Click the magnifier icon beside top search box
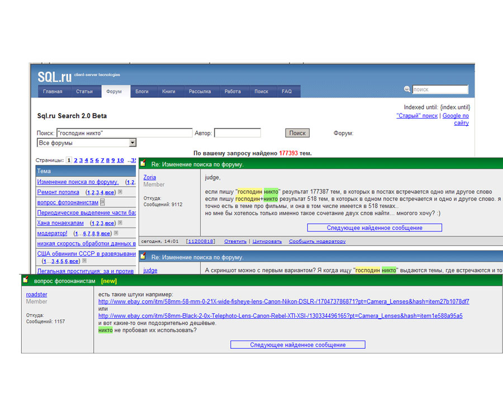The height and width of the screenshot is (402, 503). tap(407, 89)
